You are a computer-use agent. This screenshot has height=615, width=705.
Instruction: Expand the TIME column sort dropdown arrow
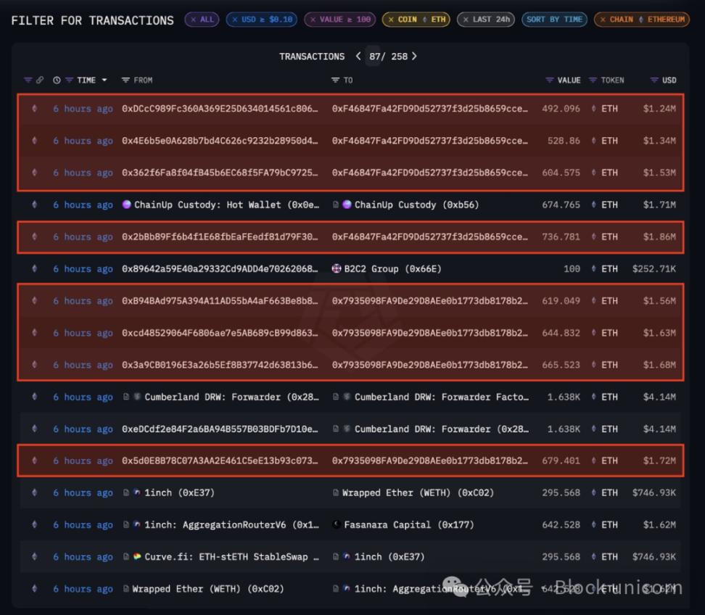coord(104,80)
